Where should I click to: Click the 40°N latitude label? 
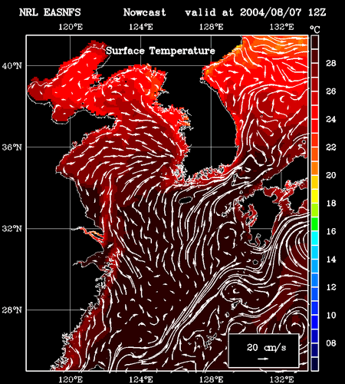tap(12, 66)
